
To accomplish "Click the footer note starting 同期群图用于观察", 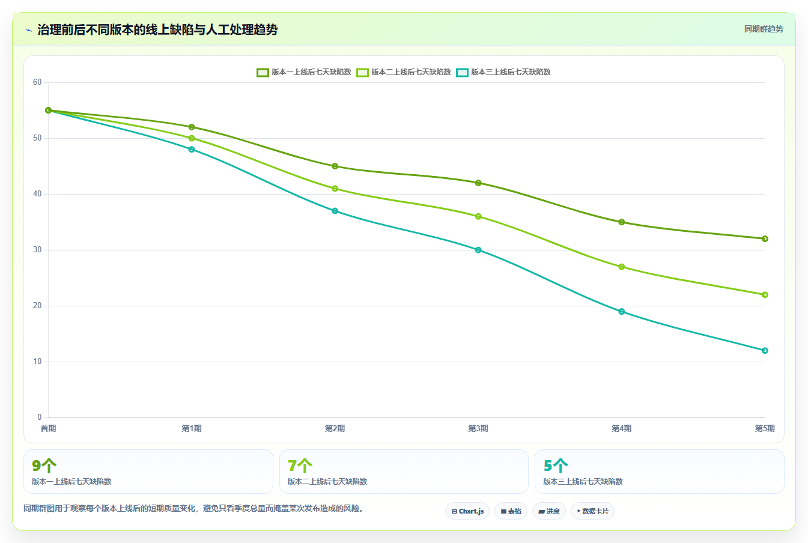I will click(193, 508).
